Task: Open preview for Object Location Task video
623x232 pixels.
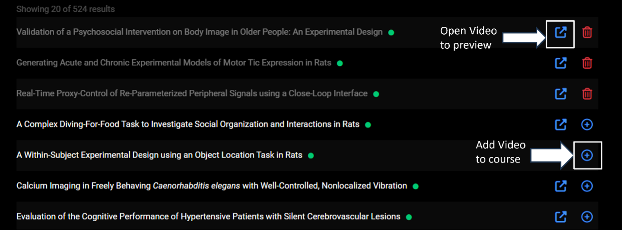Action: [560, 155]
